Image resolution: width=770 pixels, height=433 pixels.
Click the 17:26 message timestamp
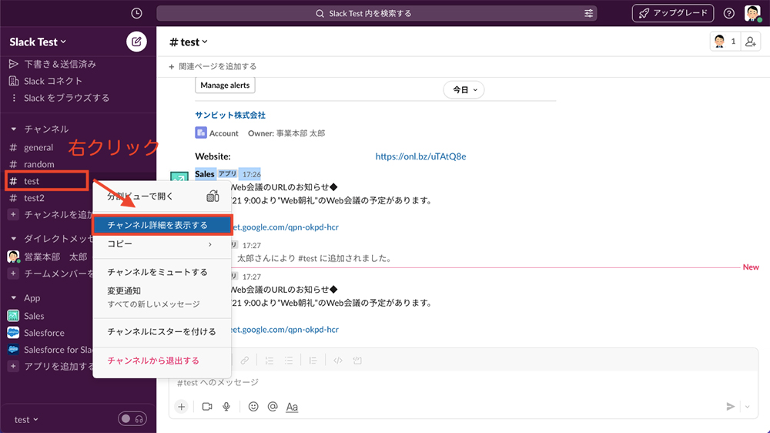252,174
